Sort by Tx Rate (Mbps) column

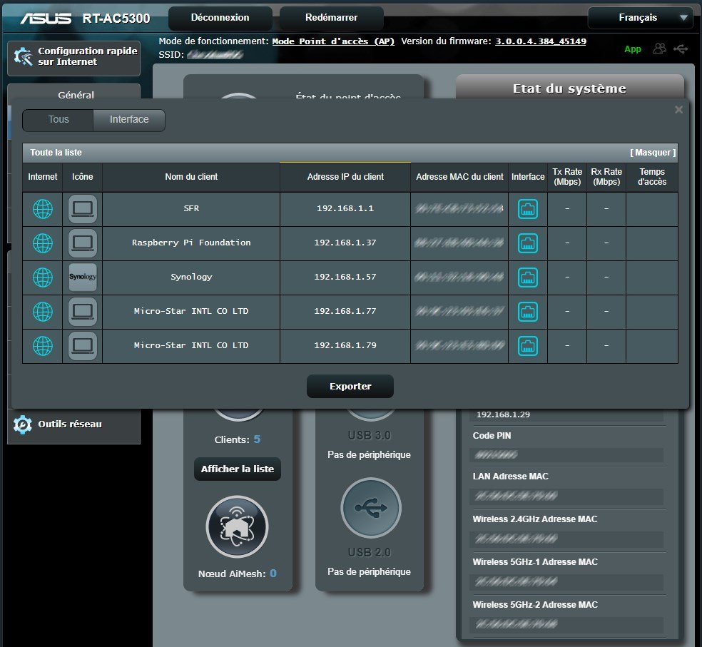click(x=567, y=177)
